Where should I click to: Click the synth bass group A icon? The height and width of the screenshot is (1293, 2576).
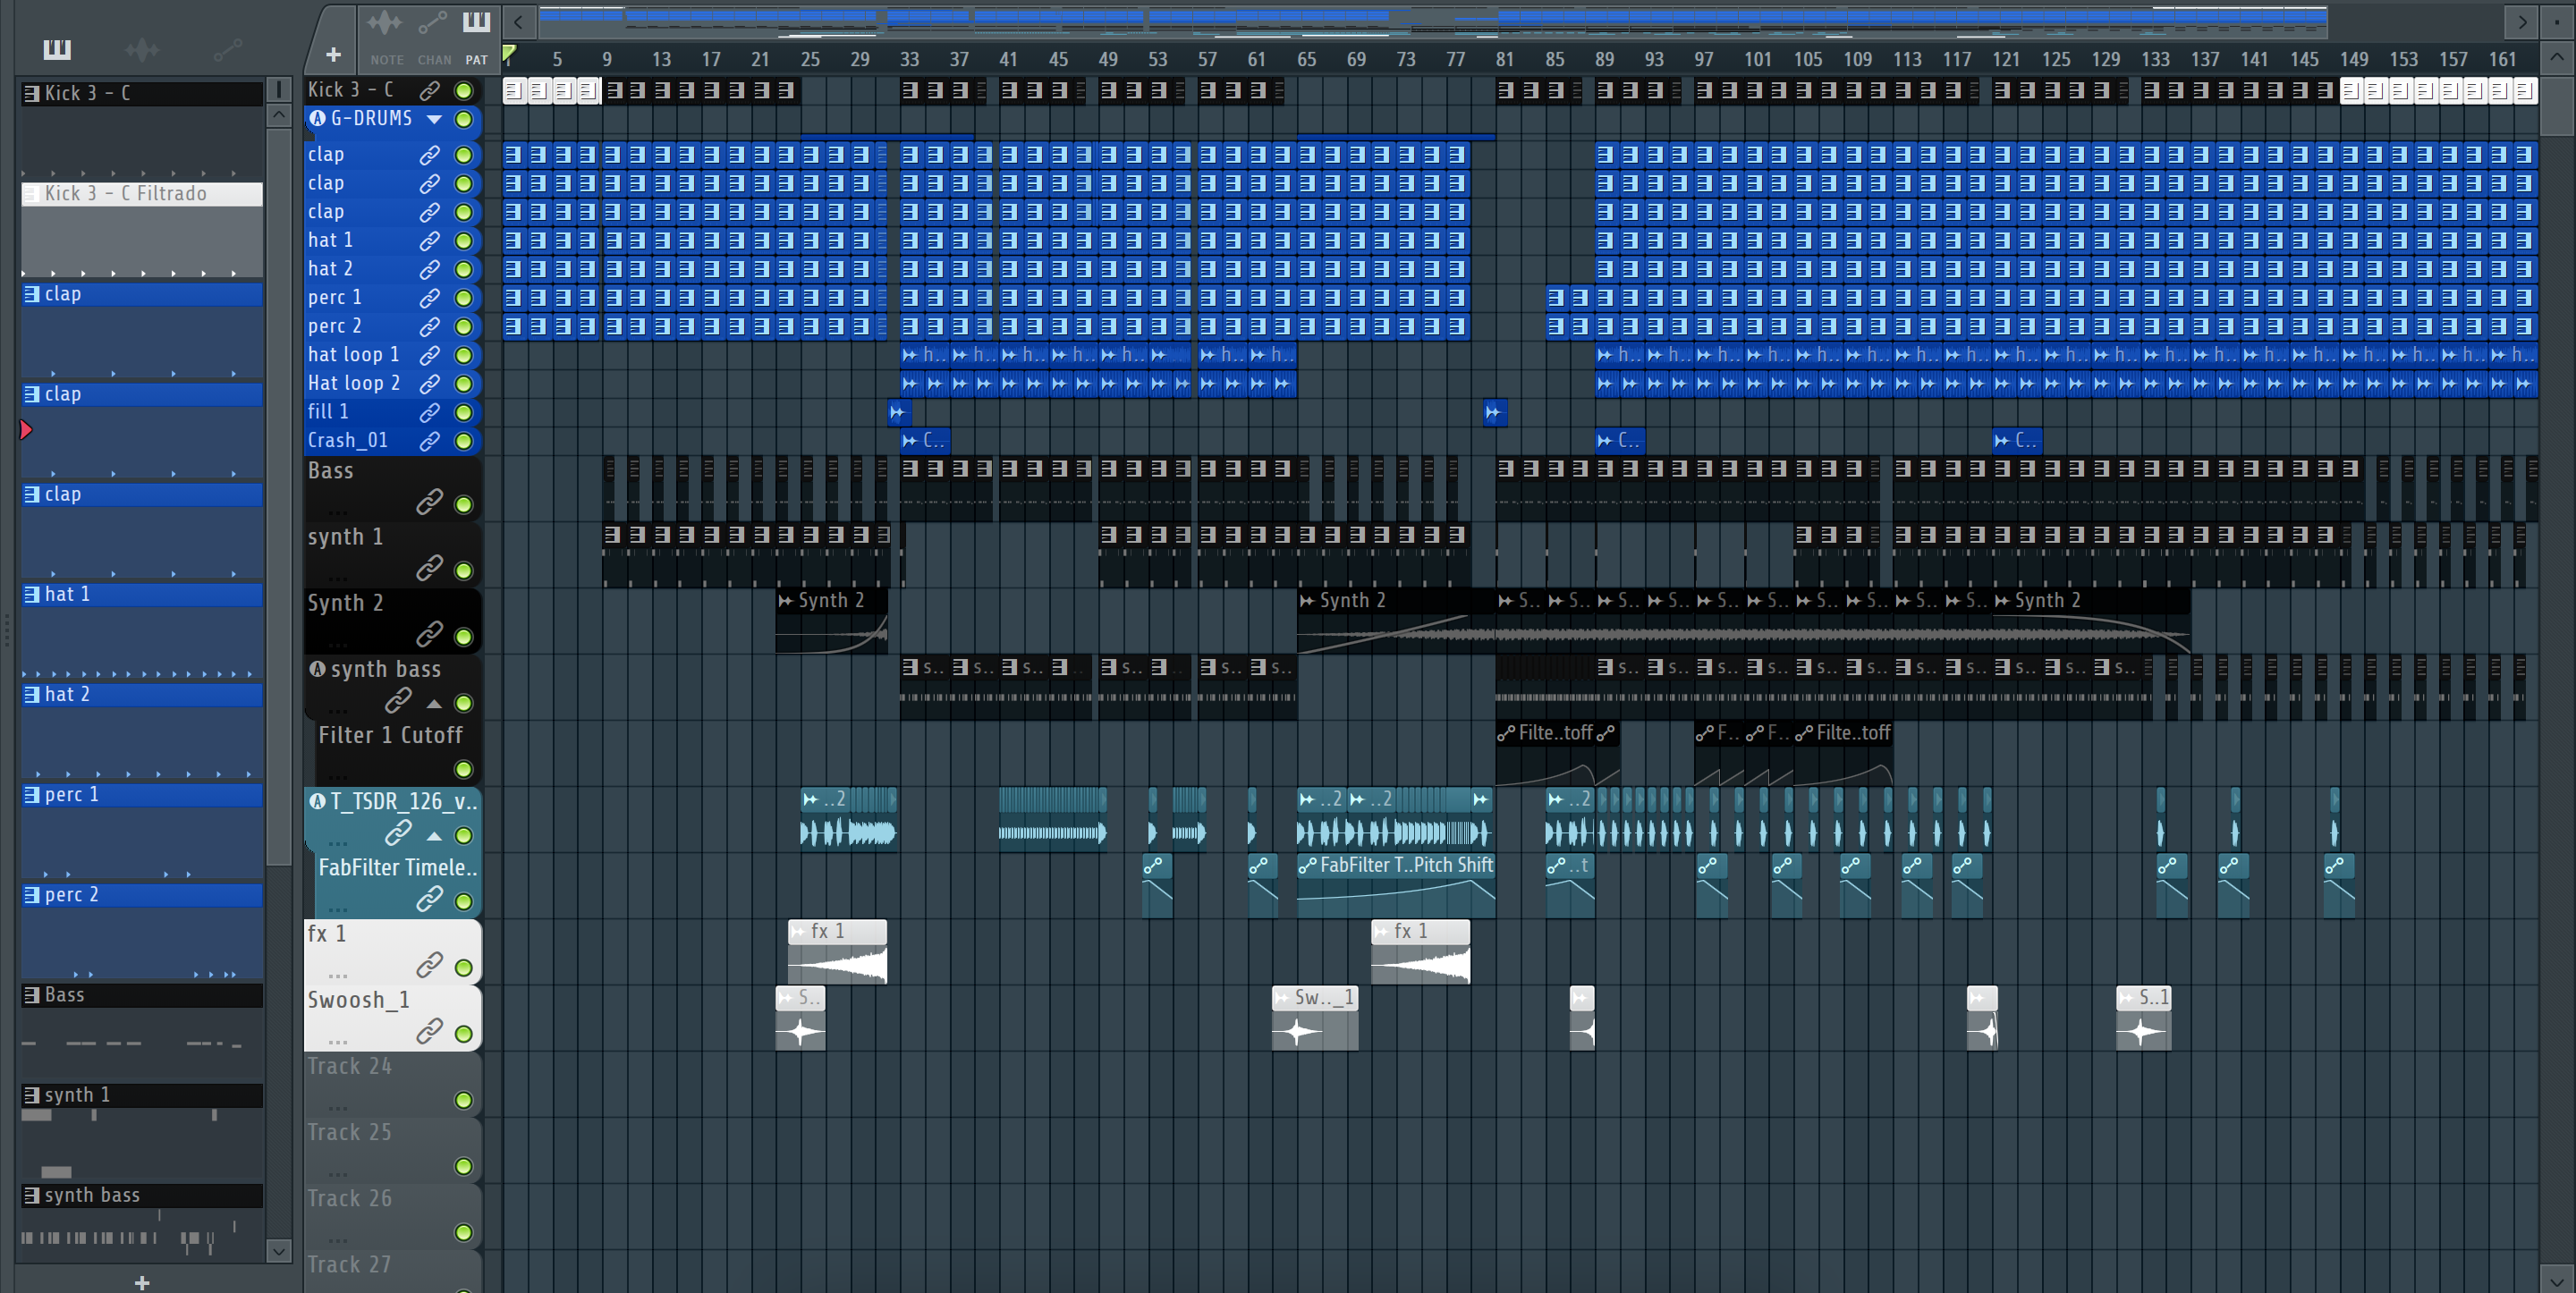(x=317, y=669)
